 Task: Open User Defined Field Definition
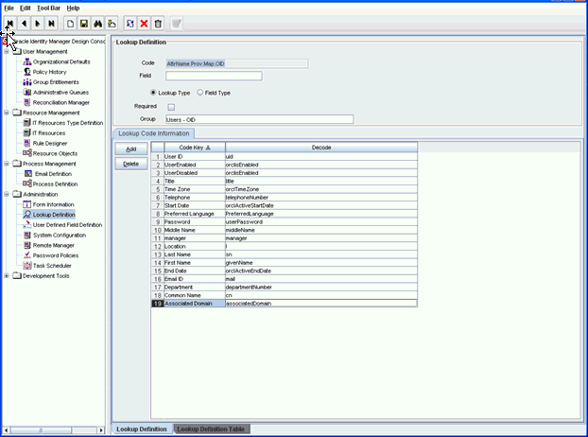coord(67,225)
